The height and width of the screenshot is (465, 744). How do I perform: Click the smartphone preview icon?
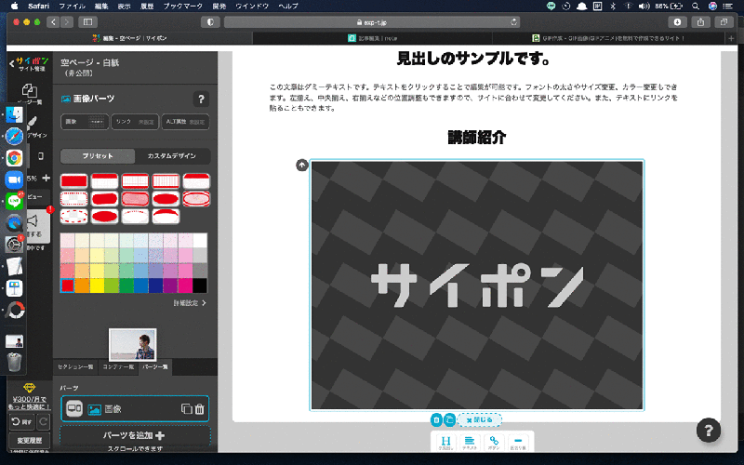[x=41, y=156]
